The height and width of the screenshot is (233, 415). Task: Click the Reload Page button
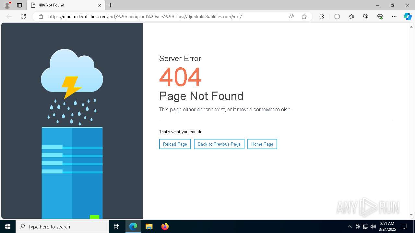point(175,144)
